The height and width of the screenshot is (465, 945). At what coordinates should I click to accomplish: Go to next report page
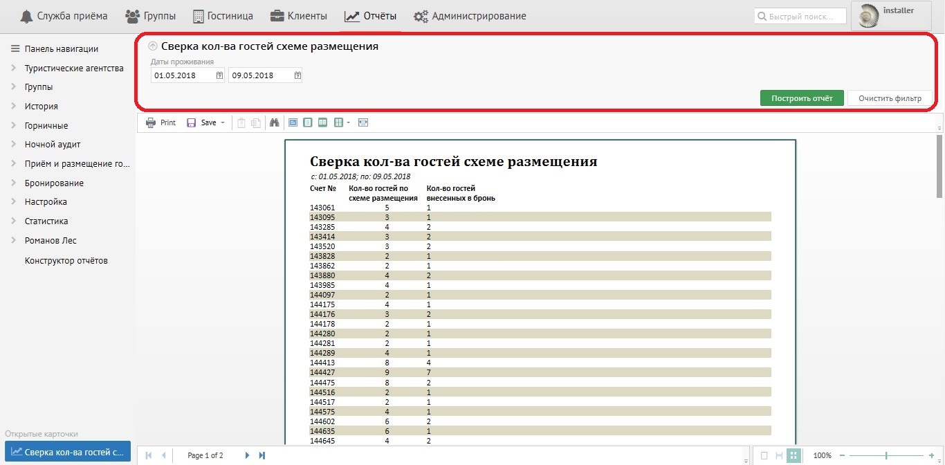[x=247, y=455]
